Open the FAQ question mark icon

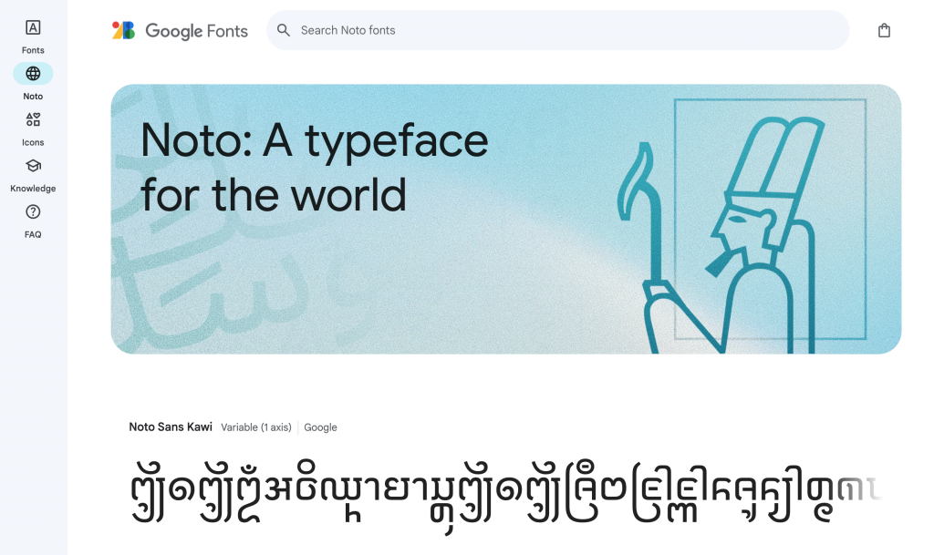point(33,211)
